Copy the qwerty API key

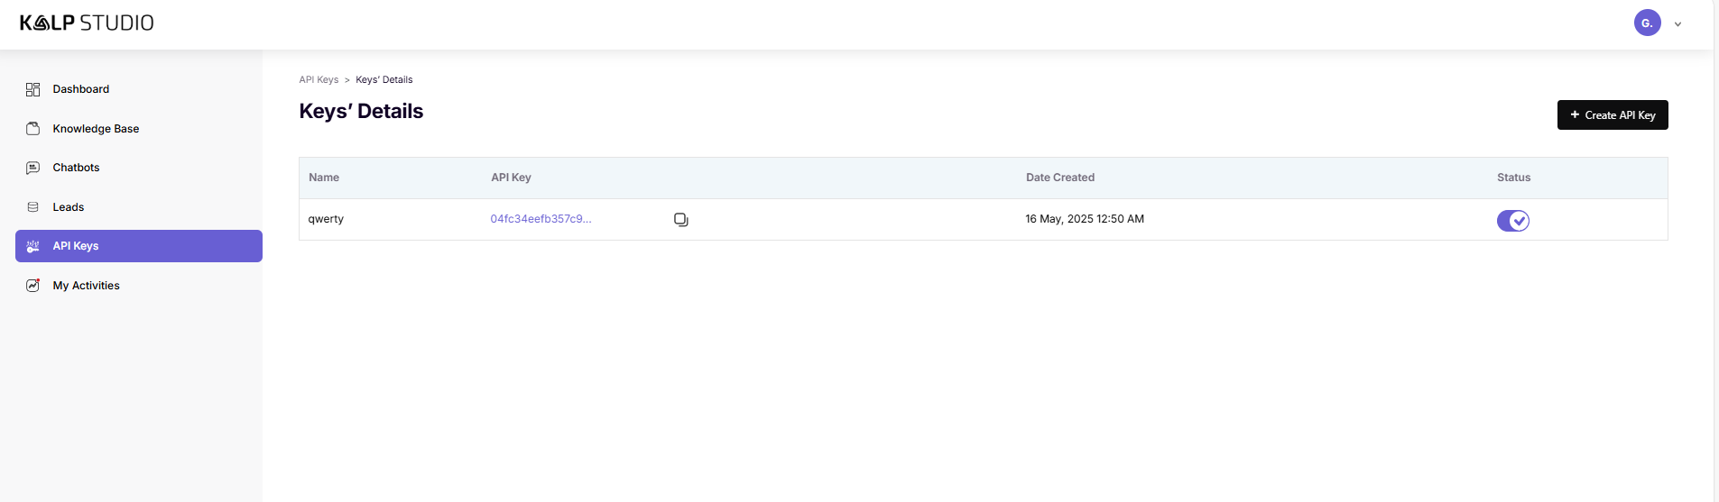(681, 220)
